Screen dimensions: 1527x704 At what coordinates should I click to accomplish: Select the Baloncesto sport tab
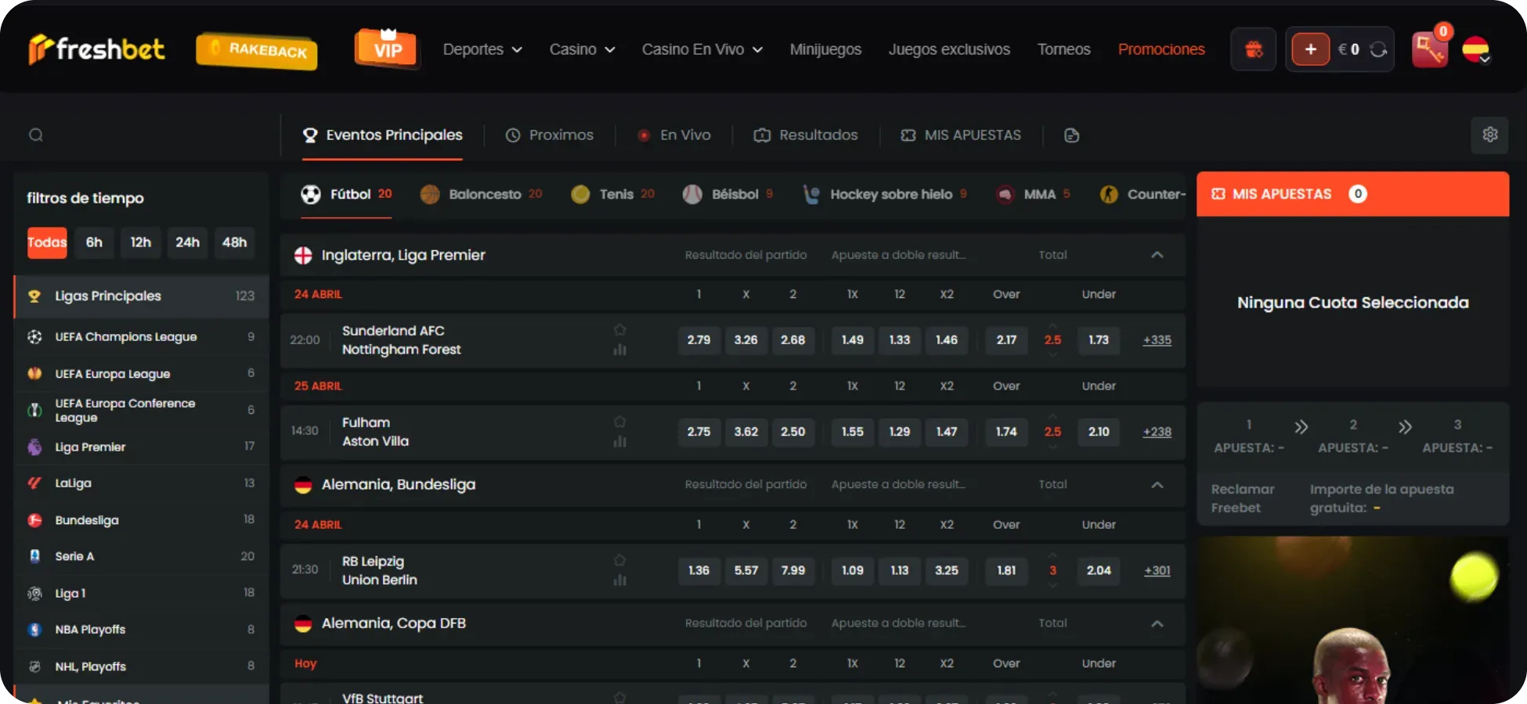click(x=481, y=194)
